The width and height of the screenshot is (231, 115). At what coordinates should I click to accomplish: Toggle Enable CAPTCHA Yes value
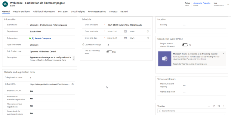click(x=31, y=91)
